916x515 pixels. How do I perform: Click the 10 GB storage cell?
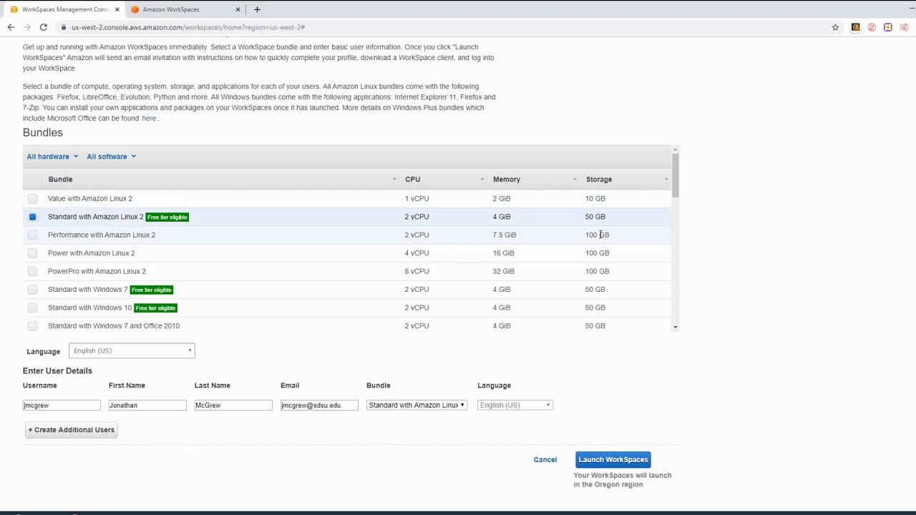pos(595,198)
